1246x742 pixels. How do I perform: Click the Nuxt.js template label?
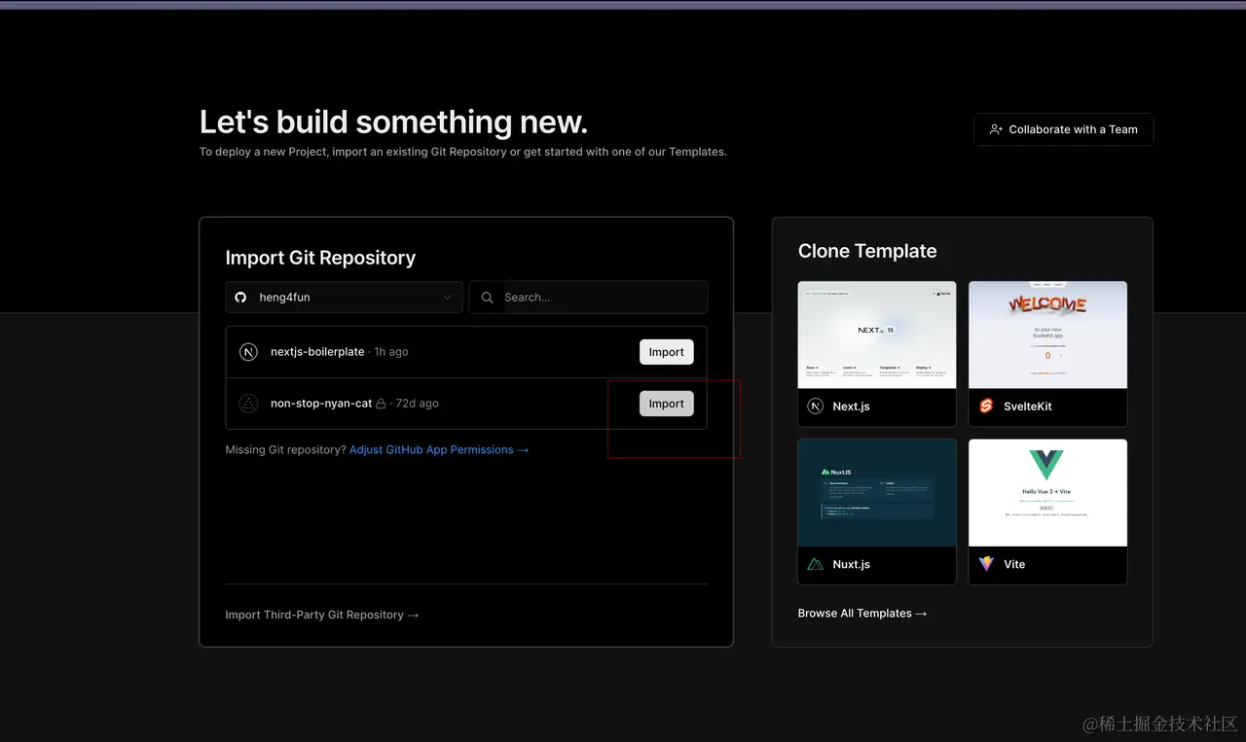click(852, 564)
